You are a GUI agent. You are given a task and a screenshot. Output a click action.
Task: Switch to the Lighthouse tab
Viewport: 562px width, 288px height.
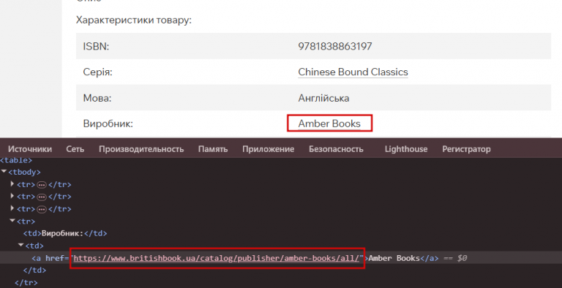tap(406, 149)
